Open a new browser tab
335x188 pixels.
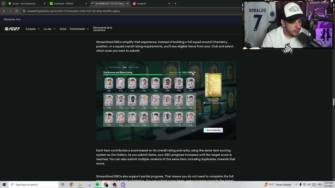click(175, 4)
